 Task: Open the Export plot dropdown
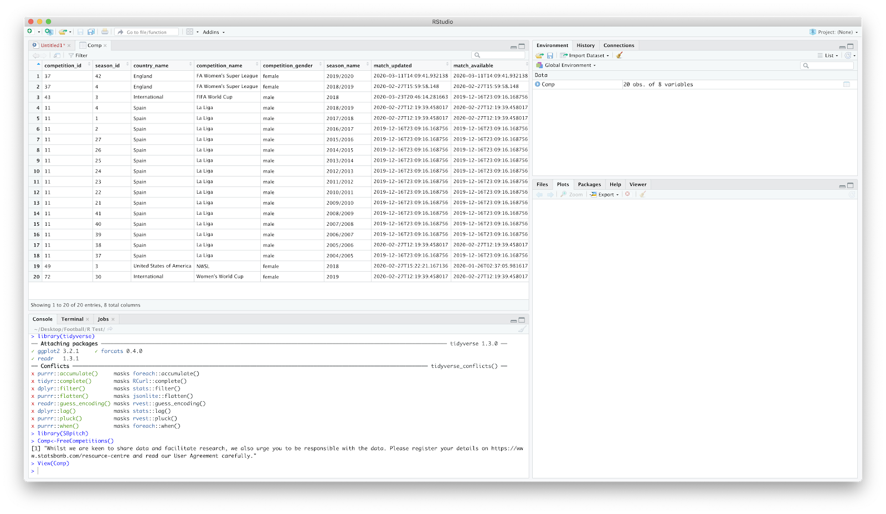point(604,194)
